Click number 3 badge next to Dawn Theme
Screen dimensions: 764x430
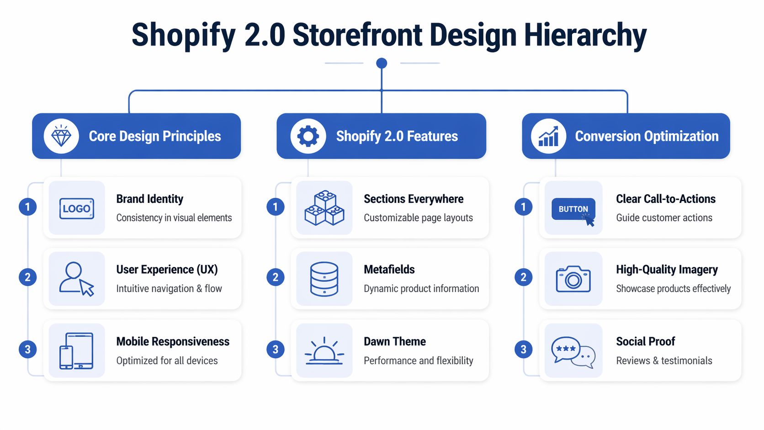(275, 350)
